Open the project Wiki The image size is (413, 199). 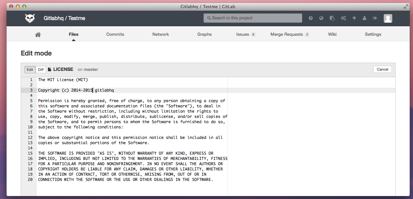[332, 34]
